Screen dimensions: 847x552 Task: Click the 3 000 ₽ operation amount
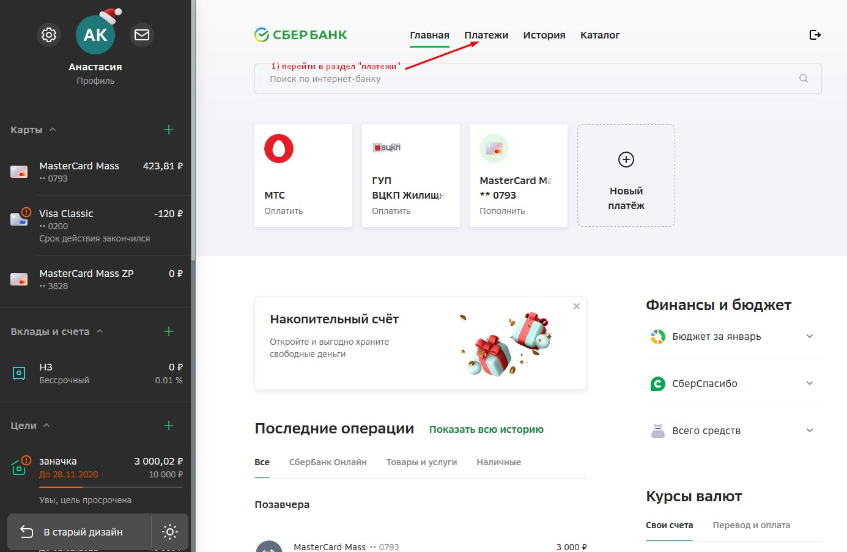point(571,546)
